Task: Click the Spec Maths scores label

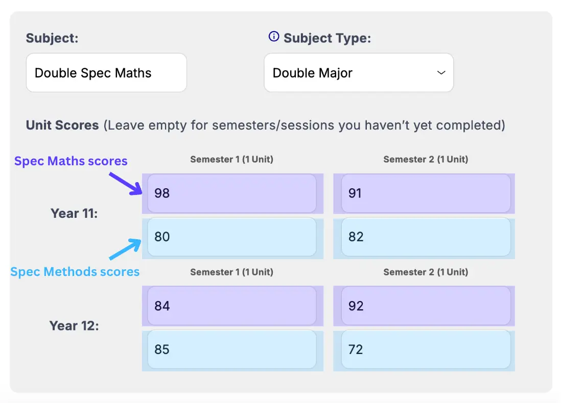Action: pyautogui.click(x=71, y=161)
